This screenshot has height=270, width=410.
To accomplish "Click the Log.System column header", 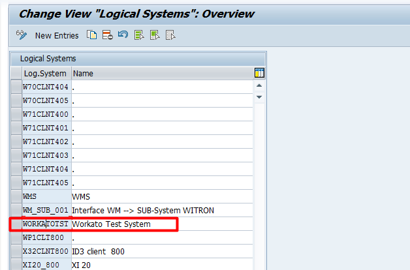I will 46,74.
